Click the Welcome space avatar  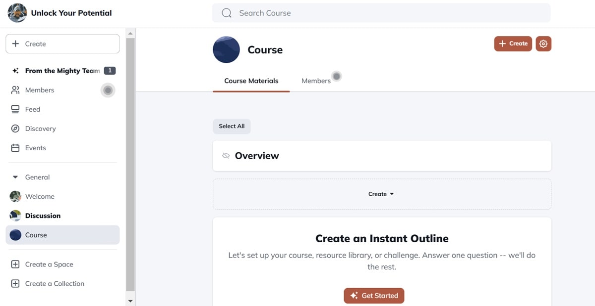pyautogui.click(x=15, y=196)
